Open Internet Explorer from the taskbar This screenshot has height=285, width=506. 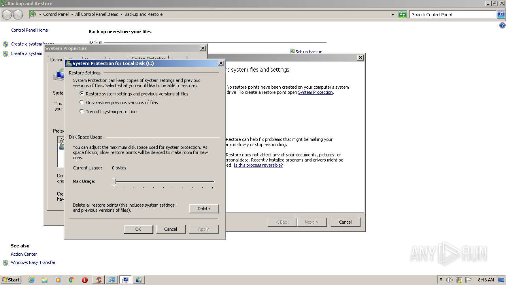(x=32, y=280)
